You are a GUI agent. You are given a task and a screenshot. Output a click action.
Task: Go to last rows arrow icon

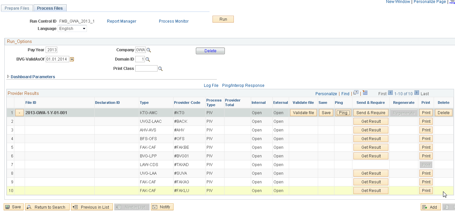(417, 93)
